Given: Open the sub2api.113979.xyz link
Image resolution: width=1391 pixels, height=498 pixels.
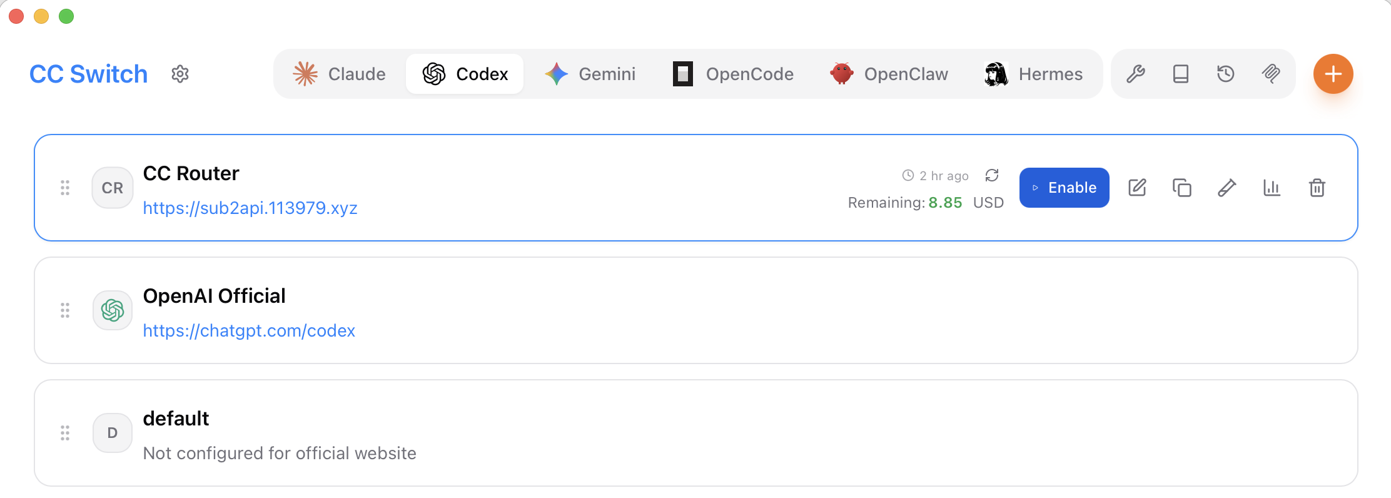Looking at the screenshot, I should pyautogui.click(x=250, y=208).
